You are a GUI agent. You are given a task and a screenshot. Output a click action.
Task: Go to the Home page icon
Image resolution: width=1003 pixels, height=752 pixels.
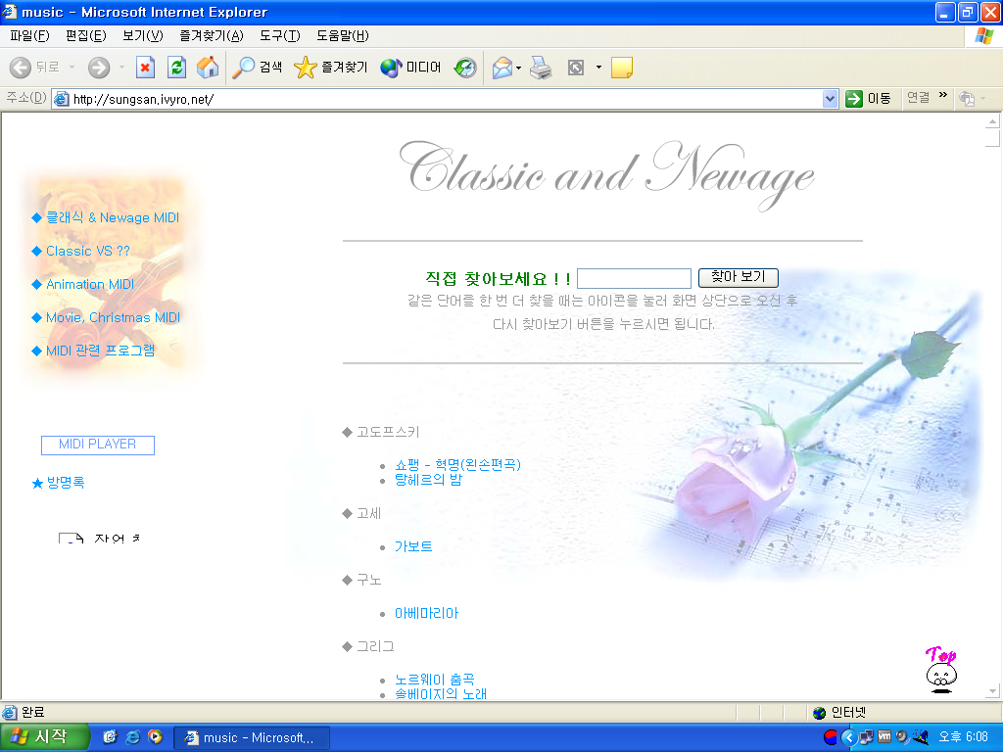point(208,68)
